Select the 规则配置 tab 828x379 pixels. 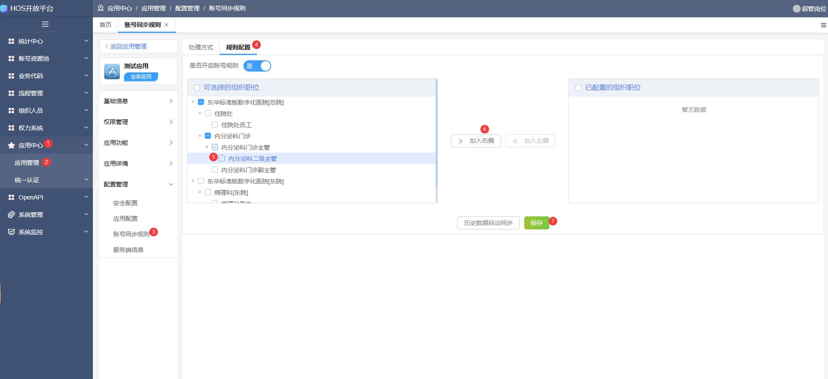tap(238, 47)
